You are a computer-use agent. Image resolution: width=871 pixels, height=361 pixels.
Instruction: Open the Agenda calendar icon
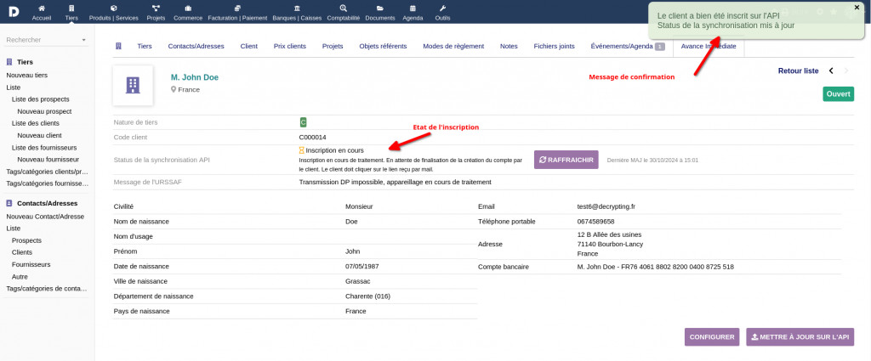[x=413, y=8]
